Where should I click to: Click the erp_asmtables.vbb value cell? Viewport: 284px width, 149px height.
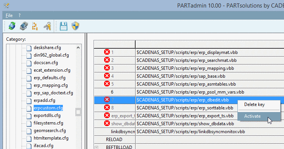(x=210, y=84)
